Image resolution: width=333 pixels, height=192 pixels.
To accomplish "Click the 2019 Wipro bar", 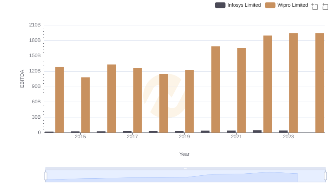I will pyautogui.click(x=189, y=101).
